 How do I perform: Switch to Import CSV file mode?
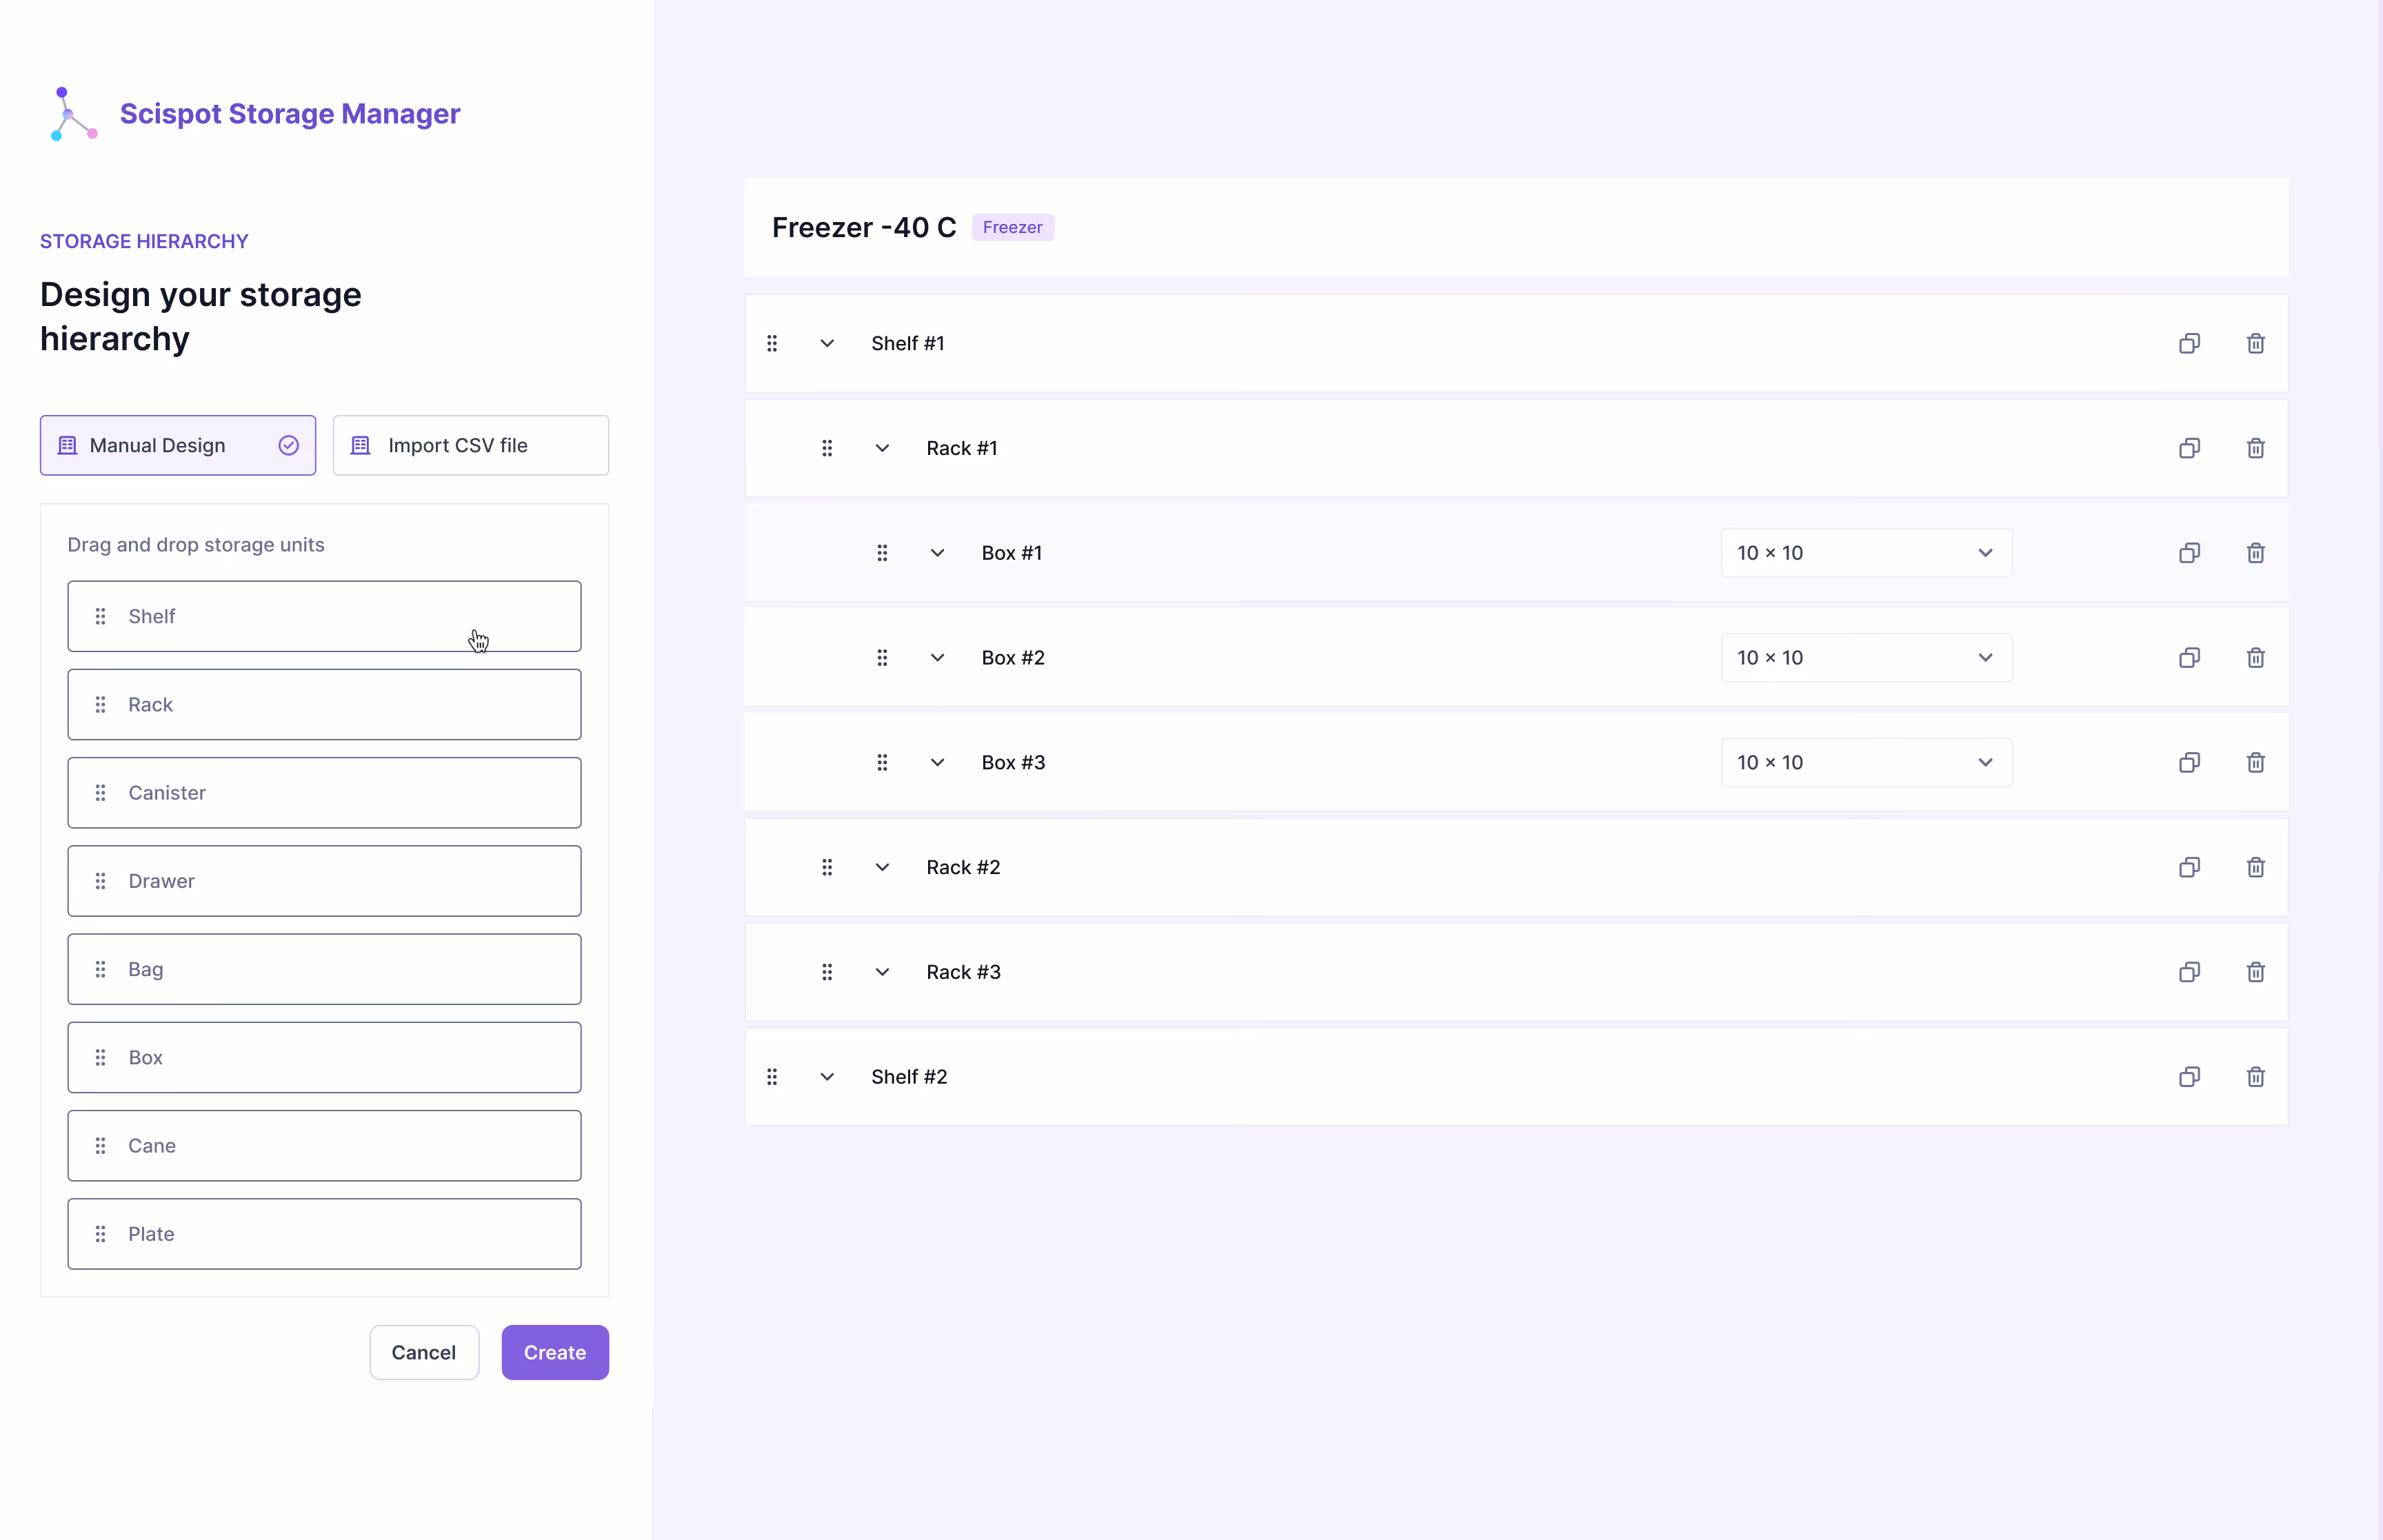[471, 445]
